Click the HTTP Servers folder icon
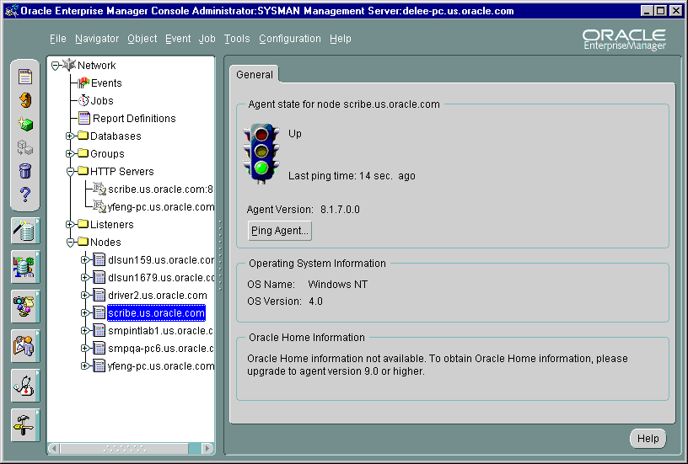 83,171
